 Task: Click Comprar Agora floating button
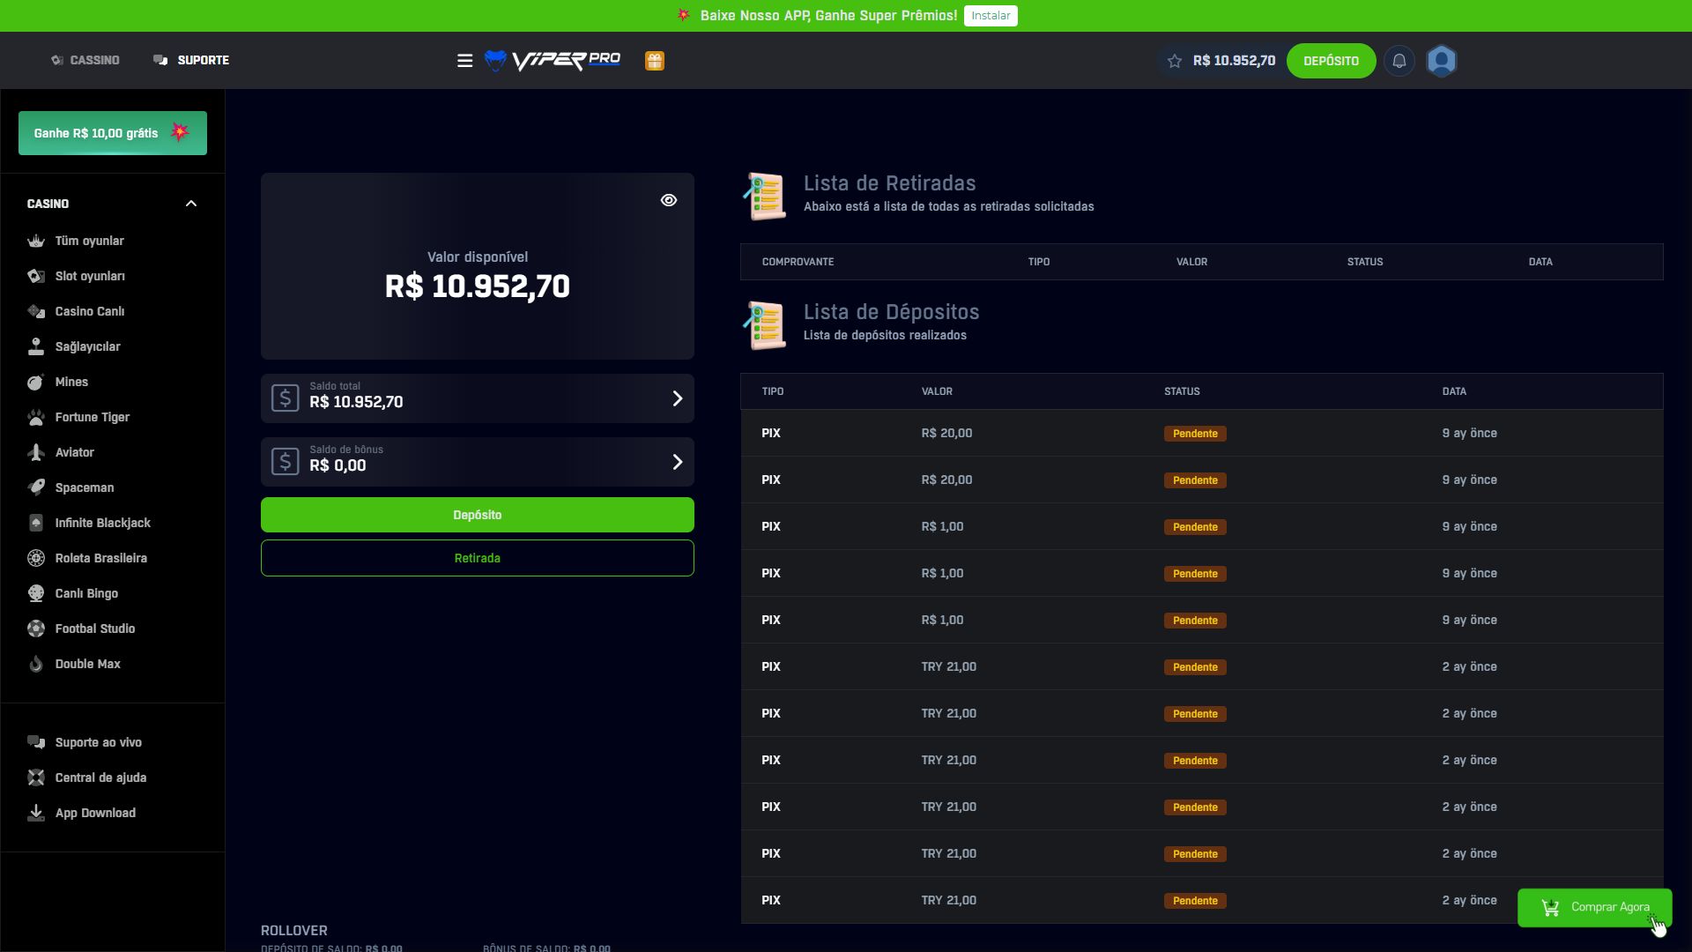(1593, 907)
